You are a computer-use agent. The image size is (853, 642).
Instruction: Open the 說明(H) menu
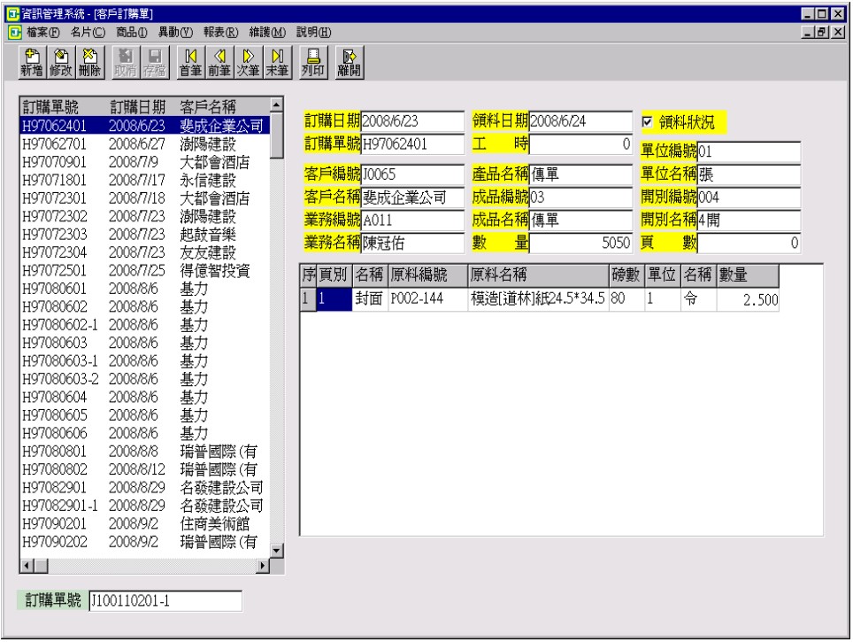coord(313,32)
